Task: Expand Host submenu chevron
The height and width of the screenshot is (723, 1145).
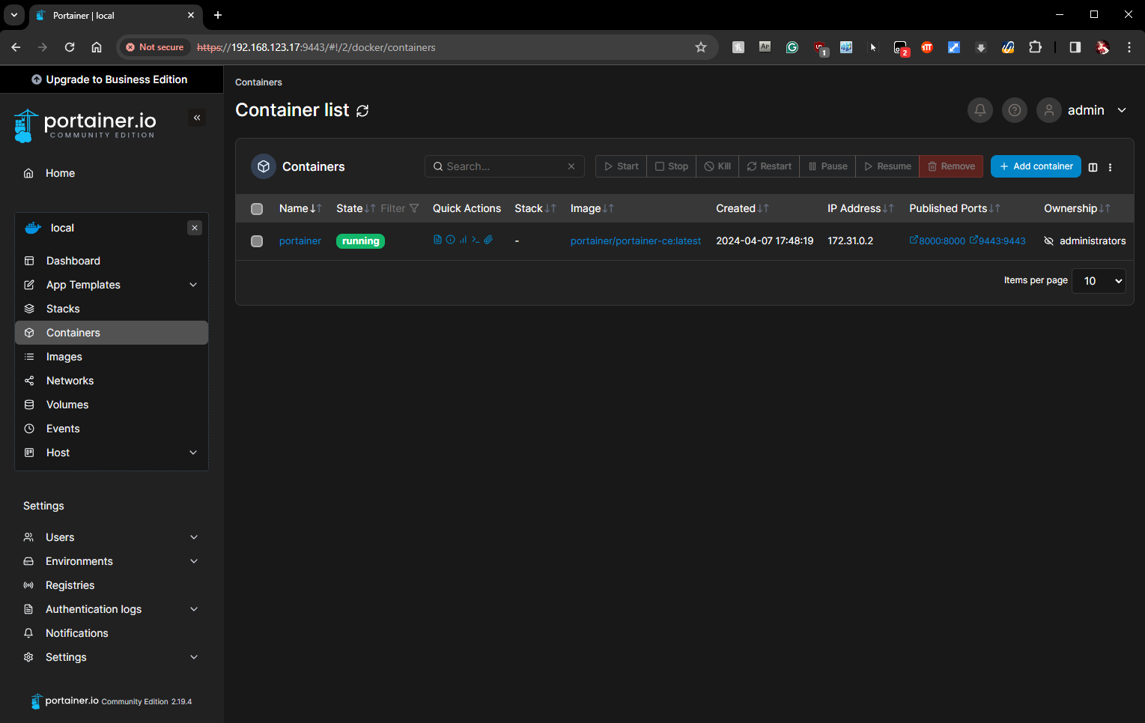Action: pyautogui.click(x=193, y=453)
